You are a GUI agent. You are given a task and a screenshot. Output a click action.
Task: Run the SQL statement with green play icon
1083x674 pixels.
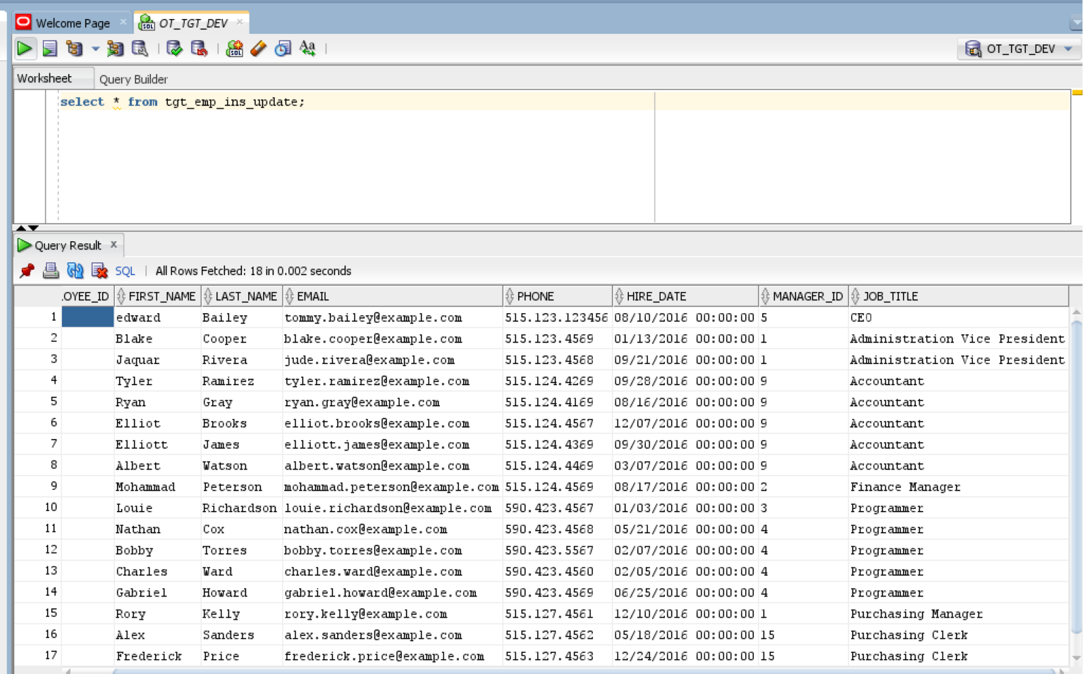pyautogui.click(x=23, y=49)
